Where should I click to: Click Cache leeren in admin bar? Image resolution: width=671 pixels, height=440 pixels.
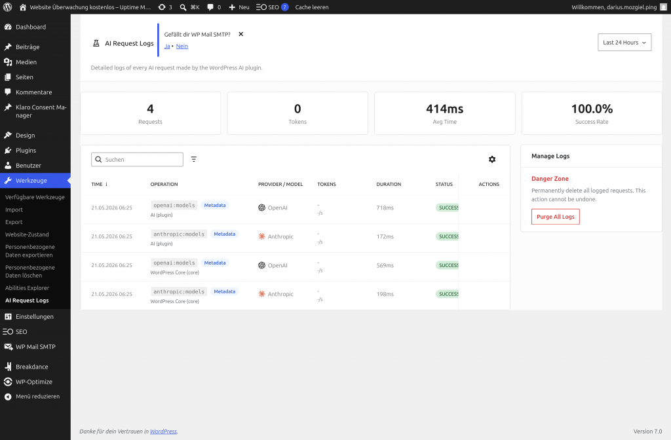pos(311,7)
